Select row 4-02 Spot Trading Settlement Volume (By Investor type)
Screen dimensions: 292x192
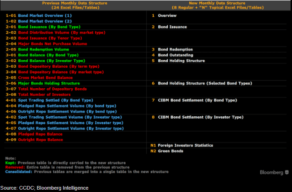[64, 117]
